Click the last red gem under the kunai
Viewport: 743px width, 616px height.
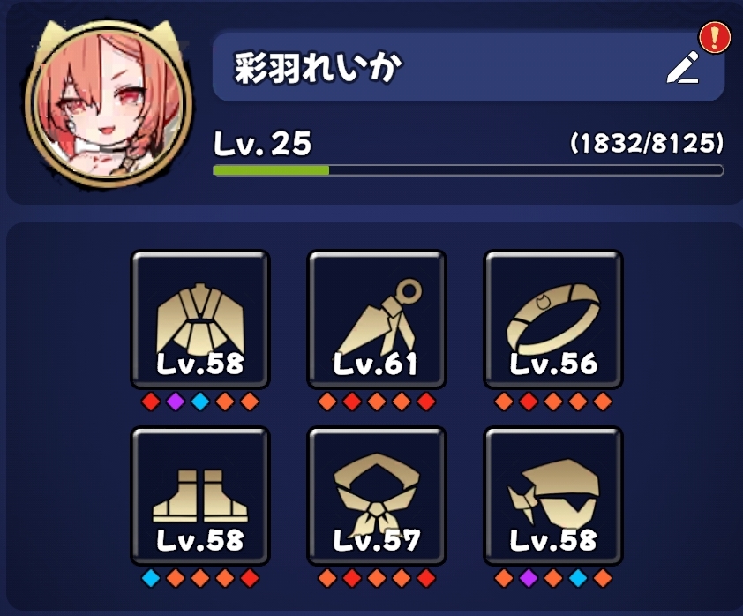coord(426,402)
